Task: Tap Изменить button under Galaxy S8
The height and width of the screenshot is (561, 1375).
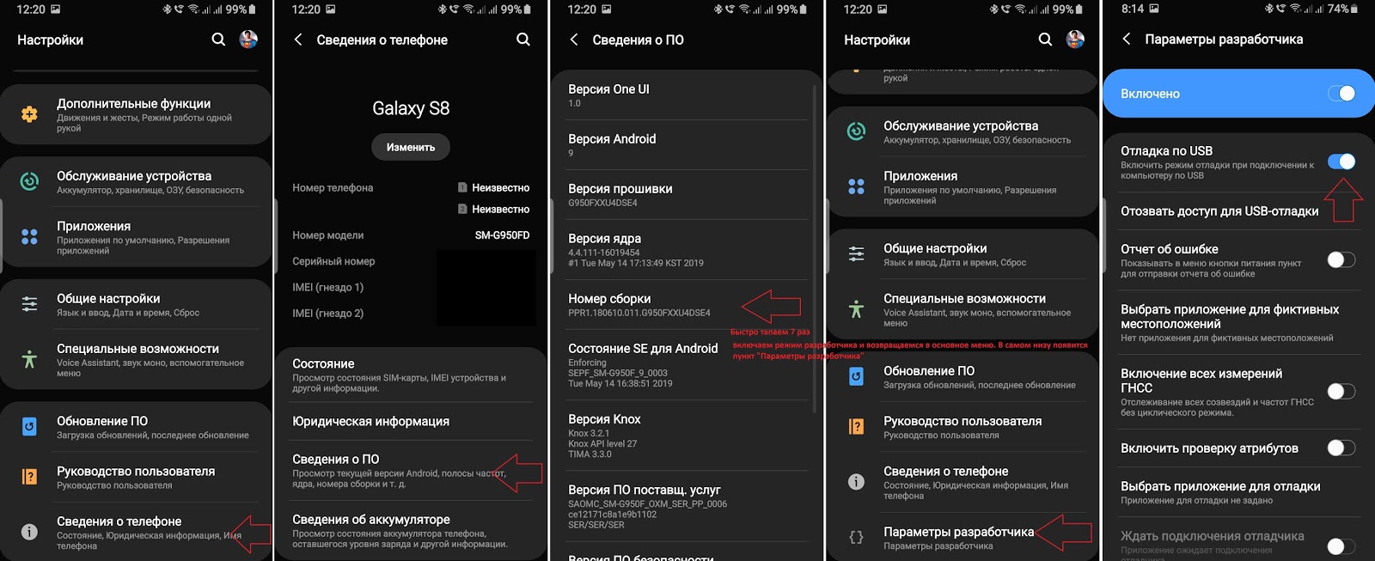Action: click(x=411, y=147)
